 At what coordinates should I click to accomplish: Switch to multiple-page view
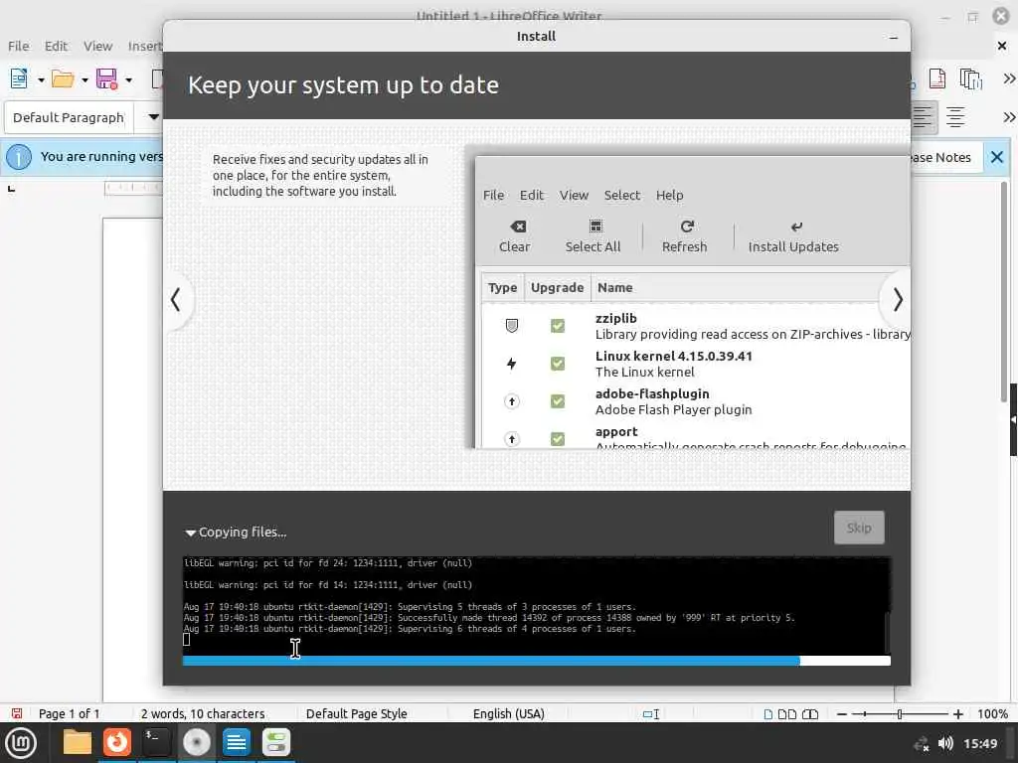click(x=787, y=714)
